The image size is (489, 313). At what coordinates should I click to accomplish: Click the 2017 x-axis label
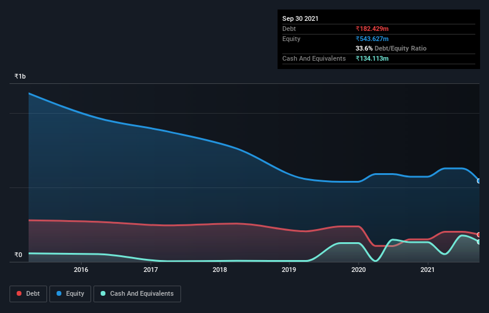click(x=151, y=270)
